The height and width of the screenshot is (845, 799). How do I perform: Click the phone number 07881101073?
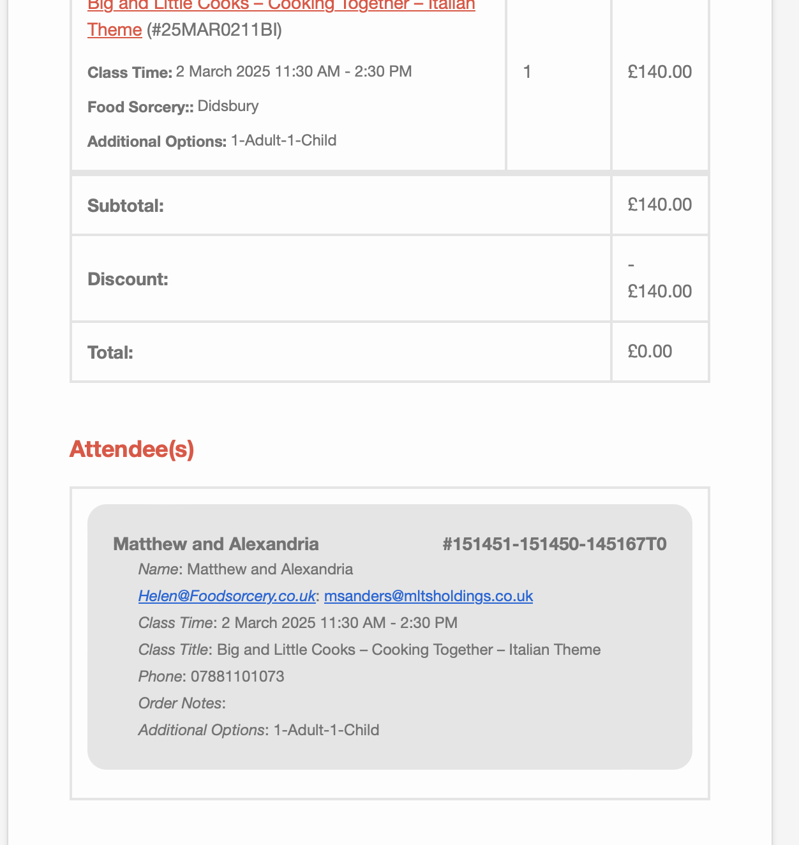click(237, 677)
